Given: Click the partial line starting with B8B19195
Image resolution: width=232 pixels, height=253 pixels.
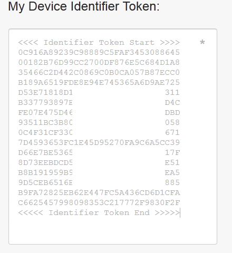Looking at the screenshot, I should pos(45,173).
